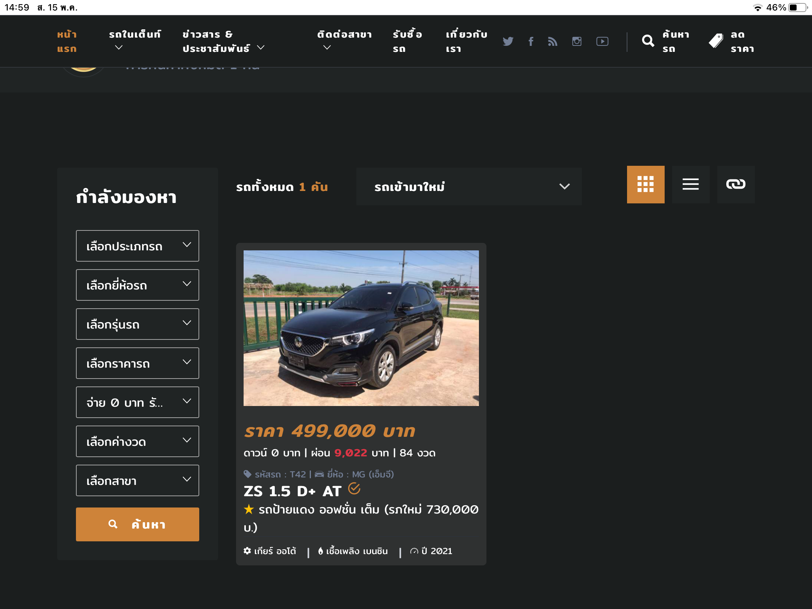
Task: Switch to list view layout
Action: [x=691, y=185]
